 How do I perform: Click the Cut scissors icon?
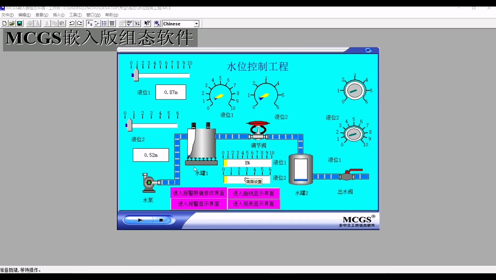click(47, 23)
